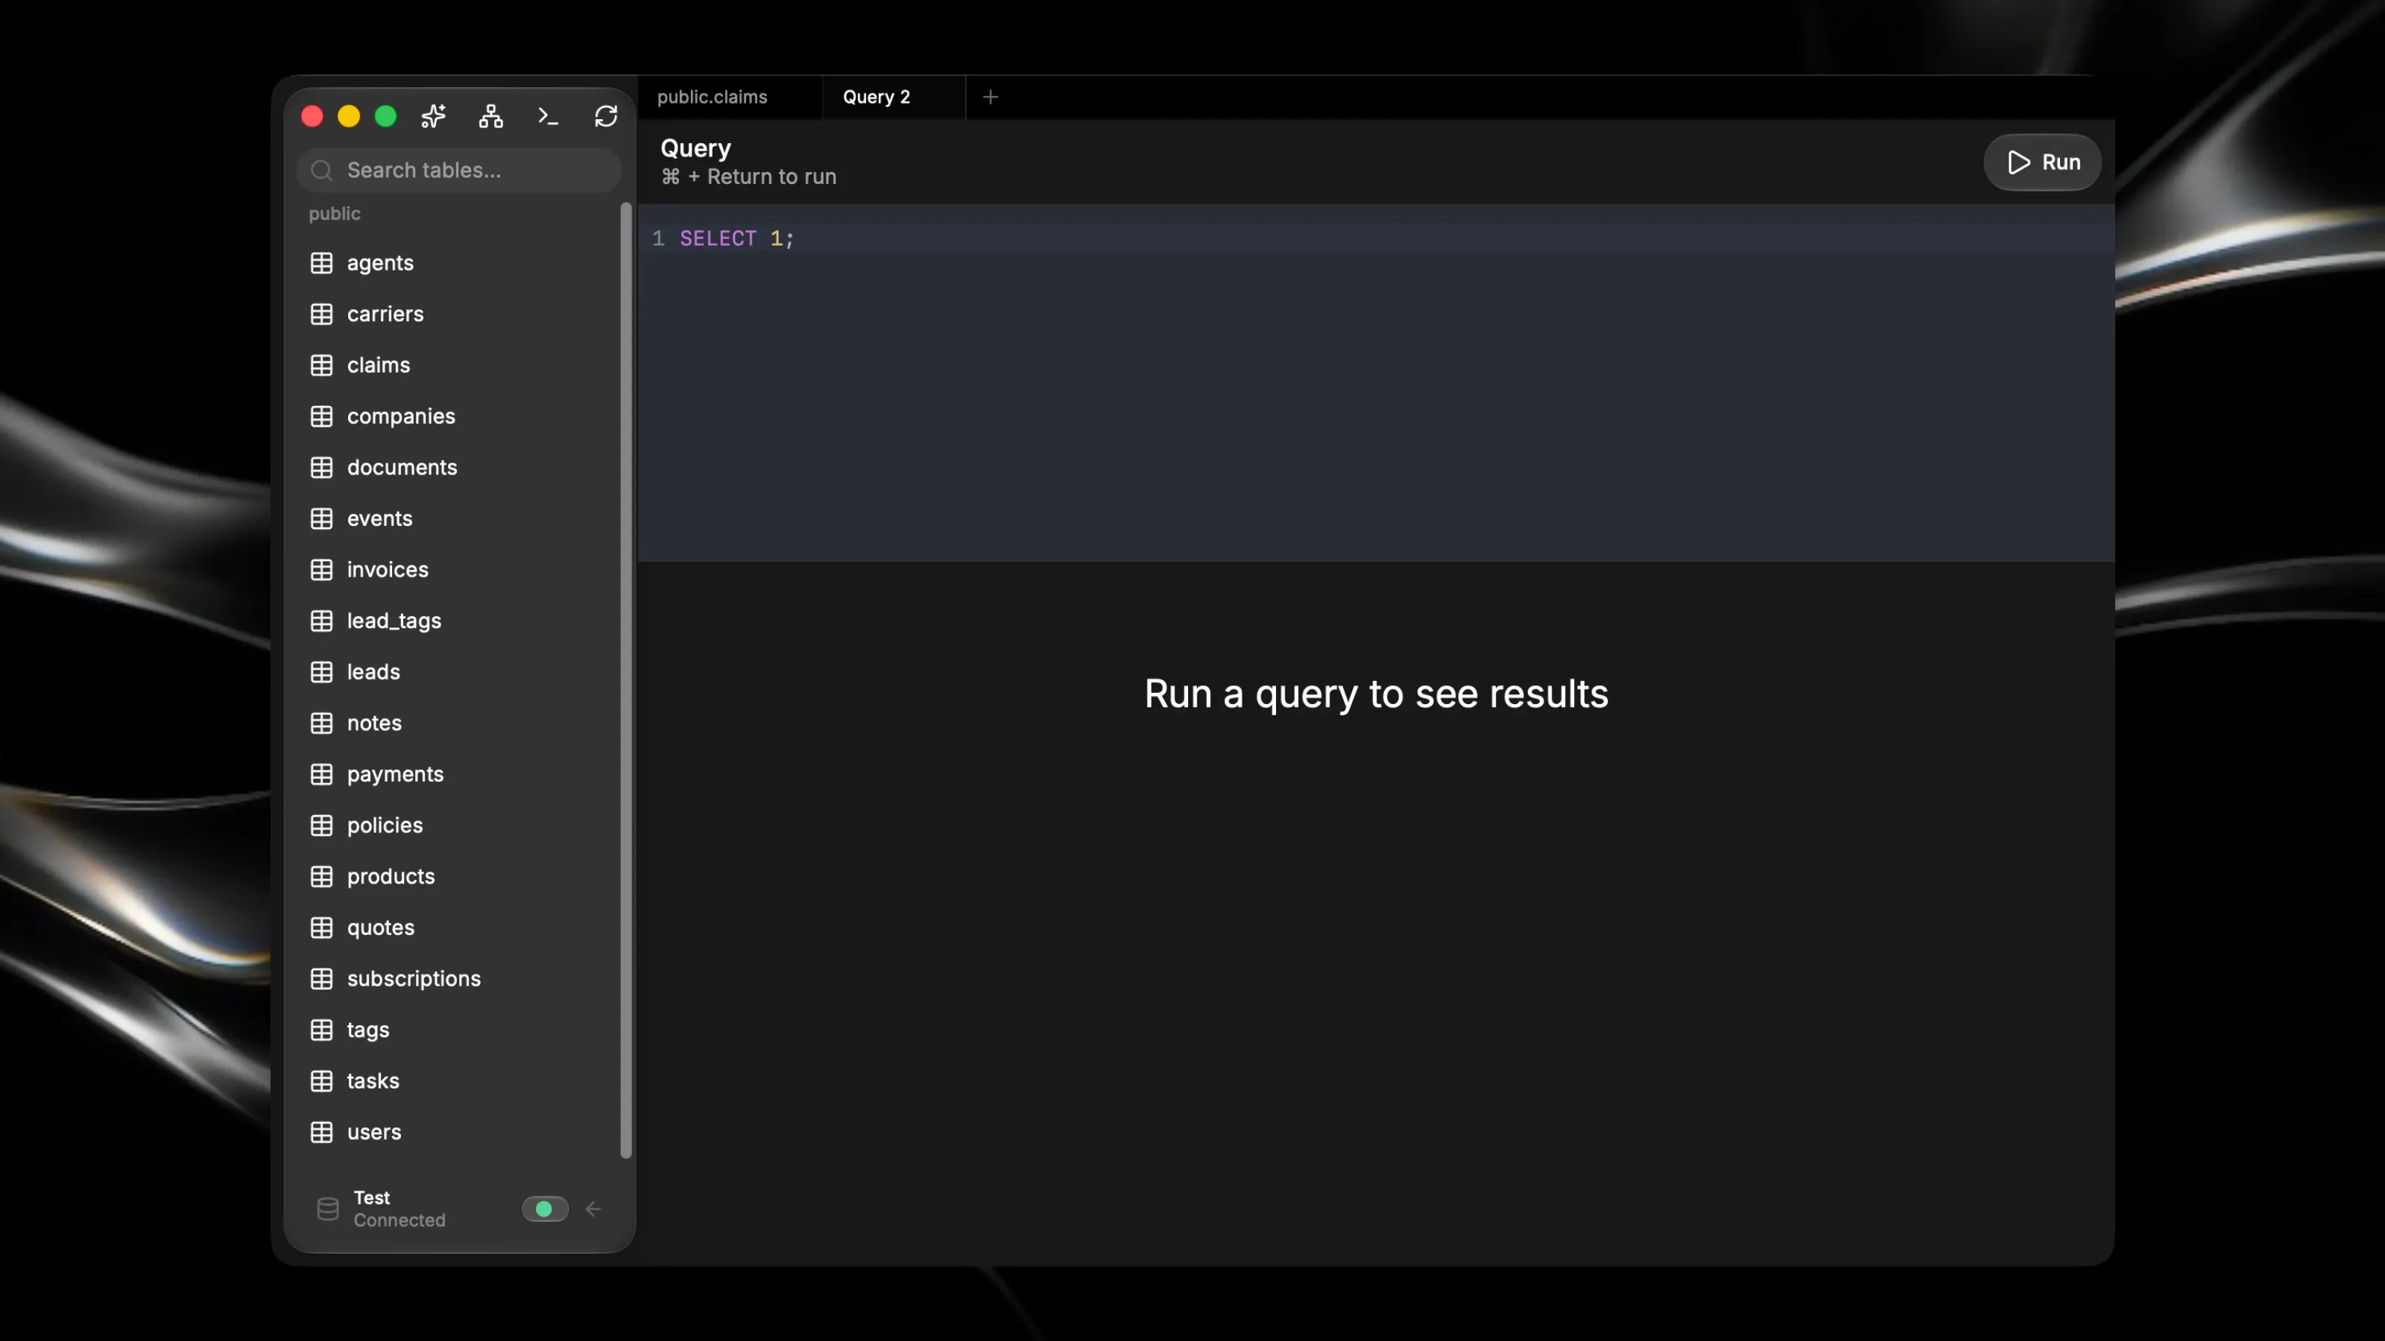Open the payments table name
2385x1341 pixels.
pyautogui.click(x=395, y=774)
